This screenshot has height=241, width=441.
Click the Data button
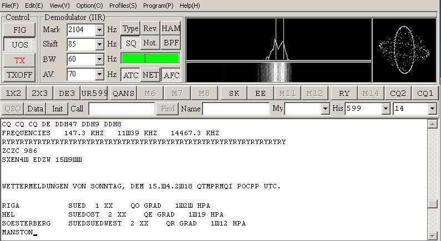[35, 109]
